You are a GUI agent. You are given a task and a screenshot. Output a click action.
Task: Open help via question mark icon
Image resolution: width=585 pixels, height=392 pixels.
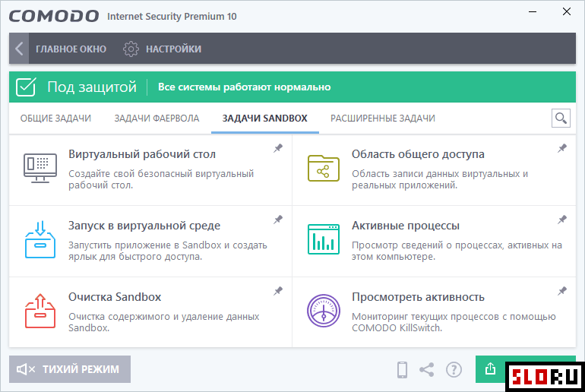click(454, 370)
